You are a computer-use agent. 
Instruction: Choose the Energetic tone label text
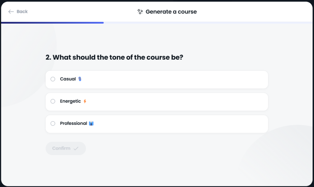pyautogui.click(x=71, y=101)
